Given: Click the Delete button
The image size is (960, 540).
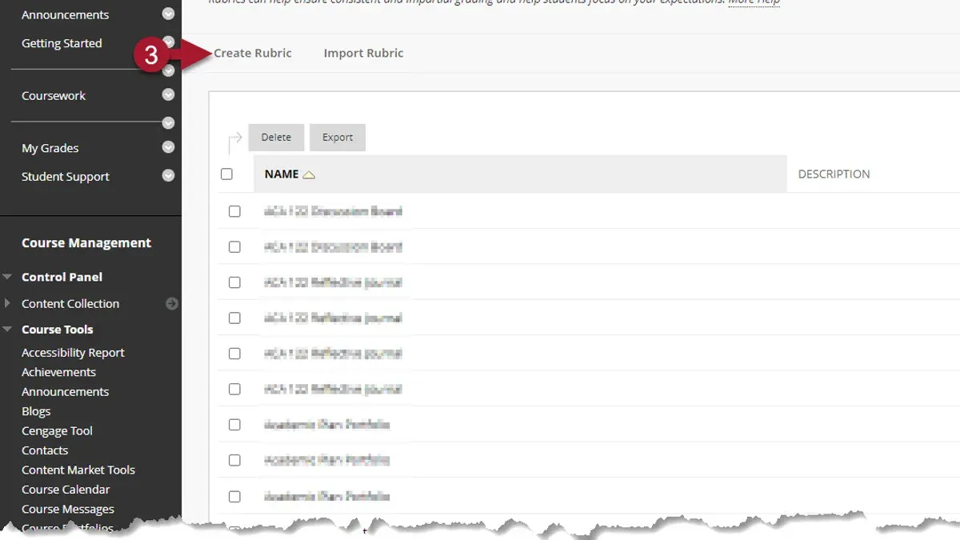Looking at the screenshot, I should click(x=276, y=138).
